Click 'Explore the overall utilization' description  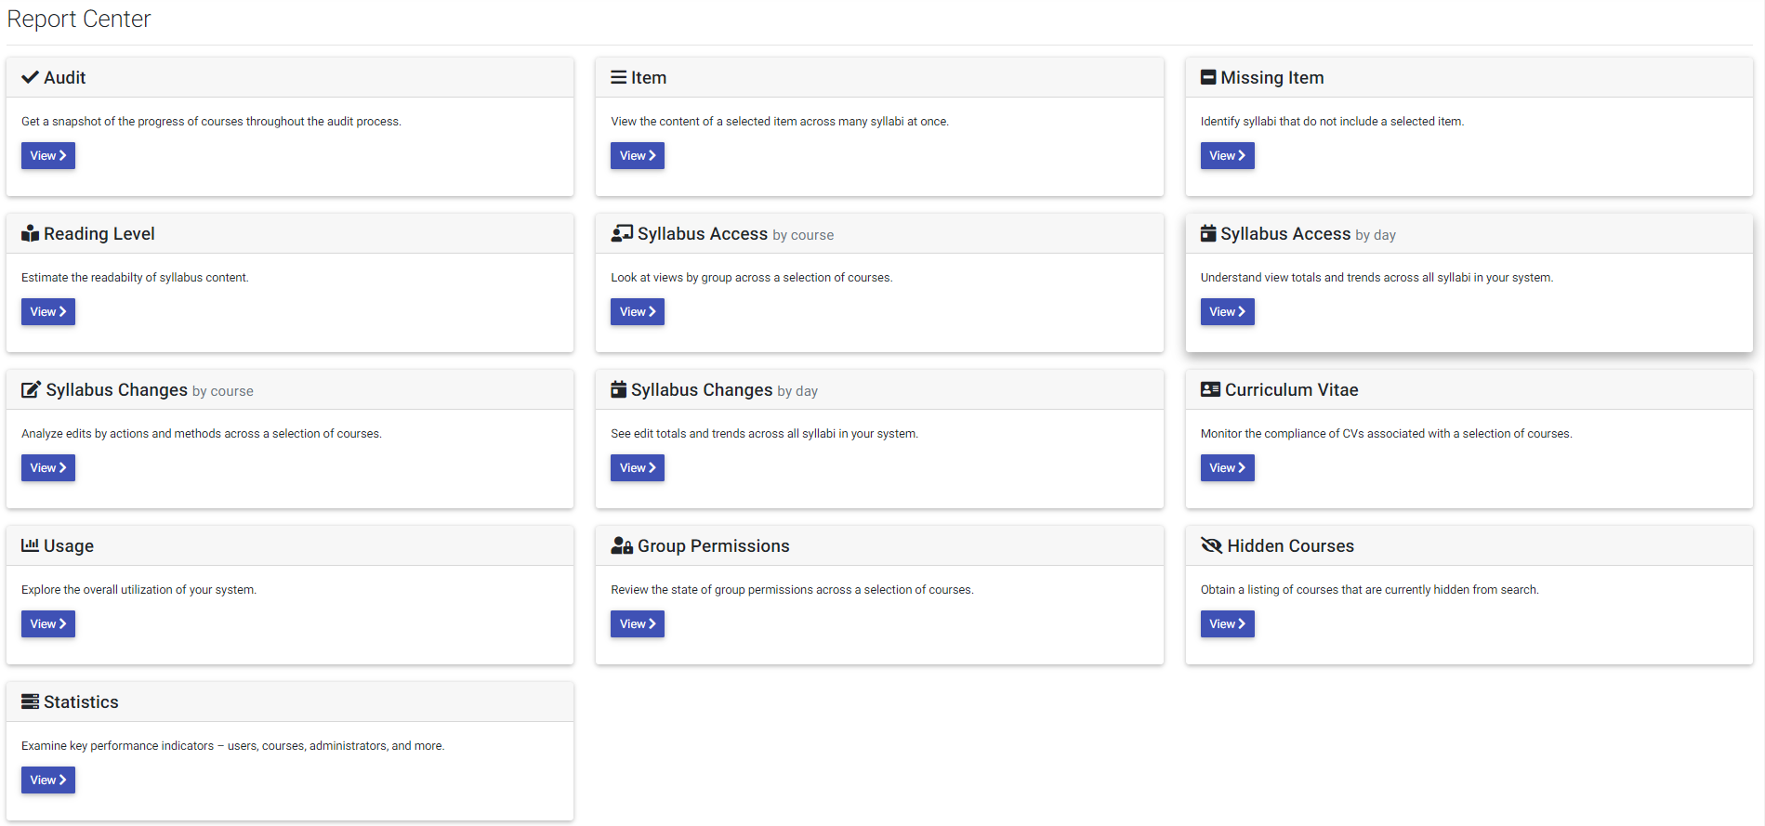pos(138,589)
